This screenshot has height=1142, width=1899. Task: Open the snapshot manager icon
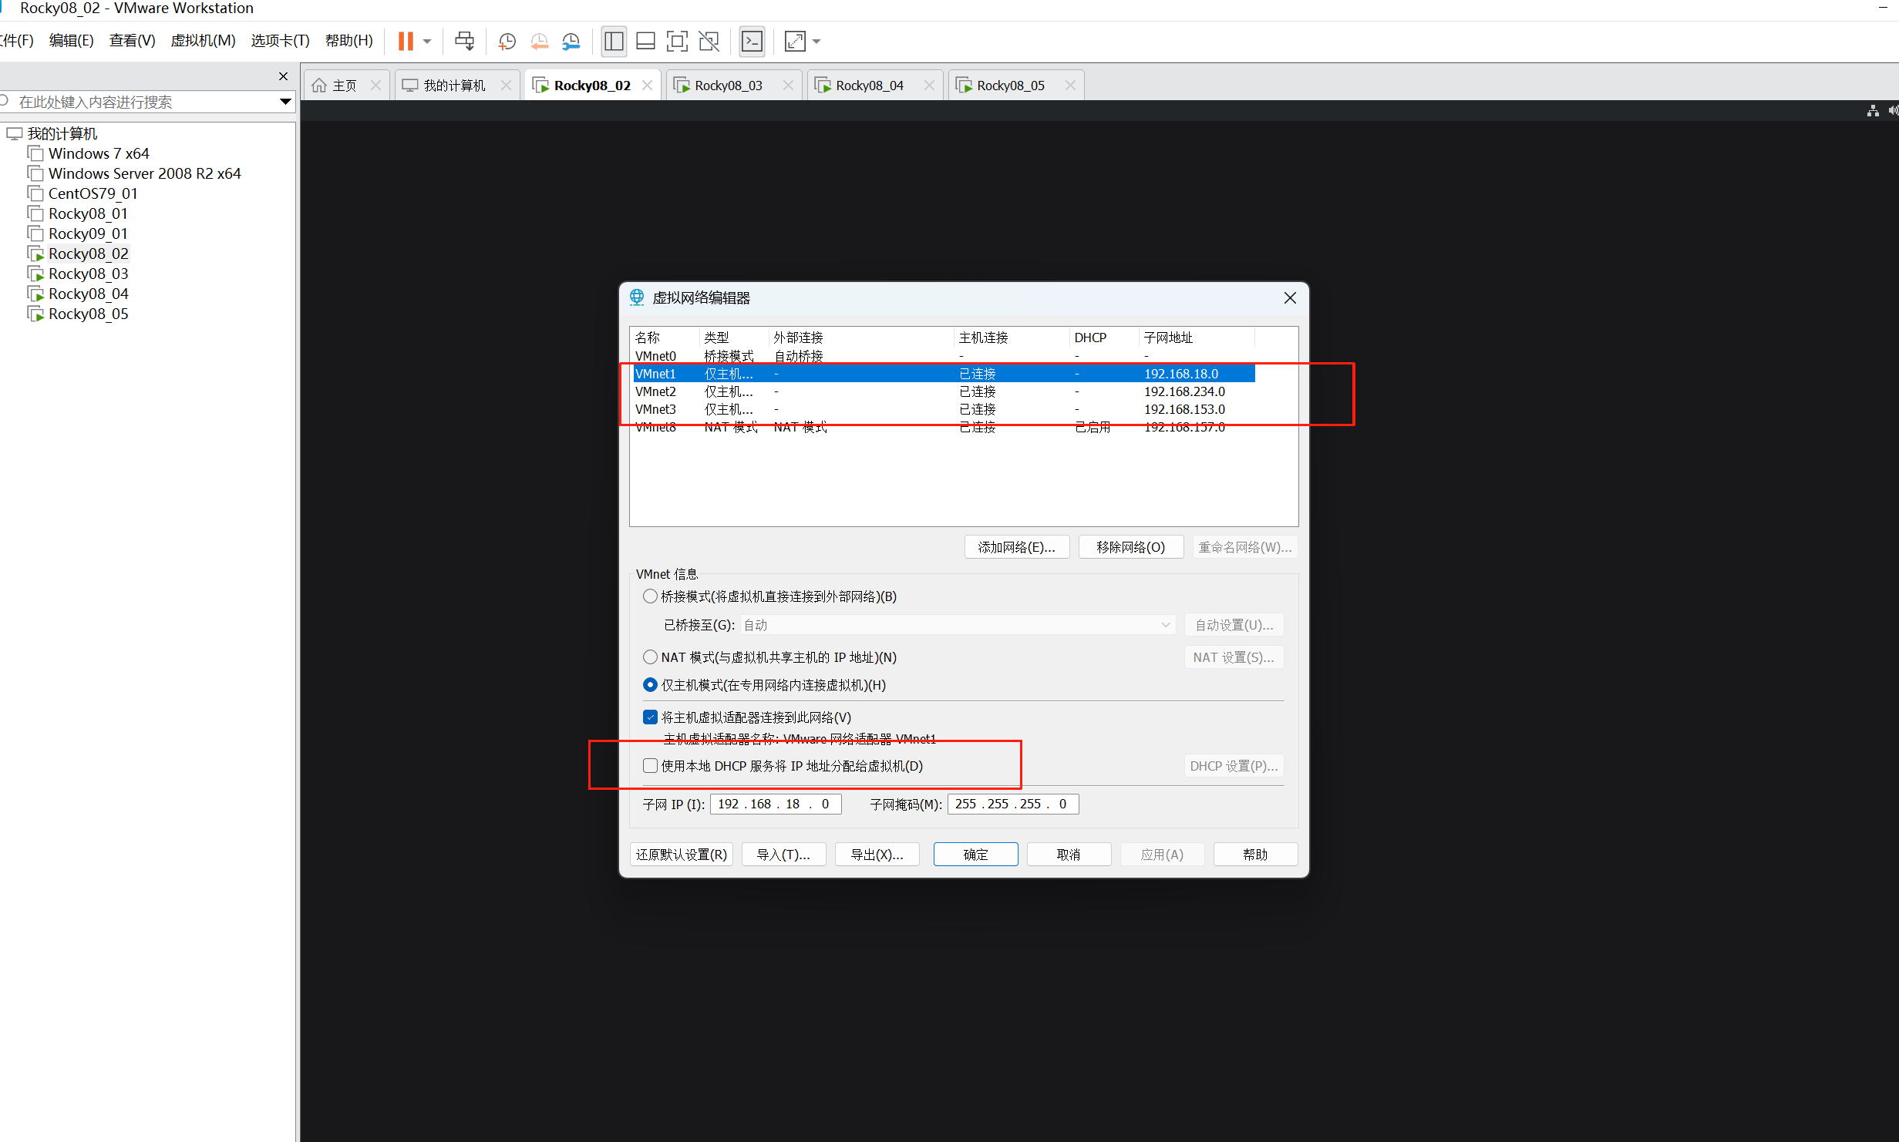point(571,41)
